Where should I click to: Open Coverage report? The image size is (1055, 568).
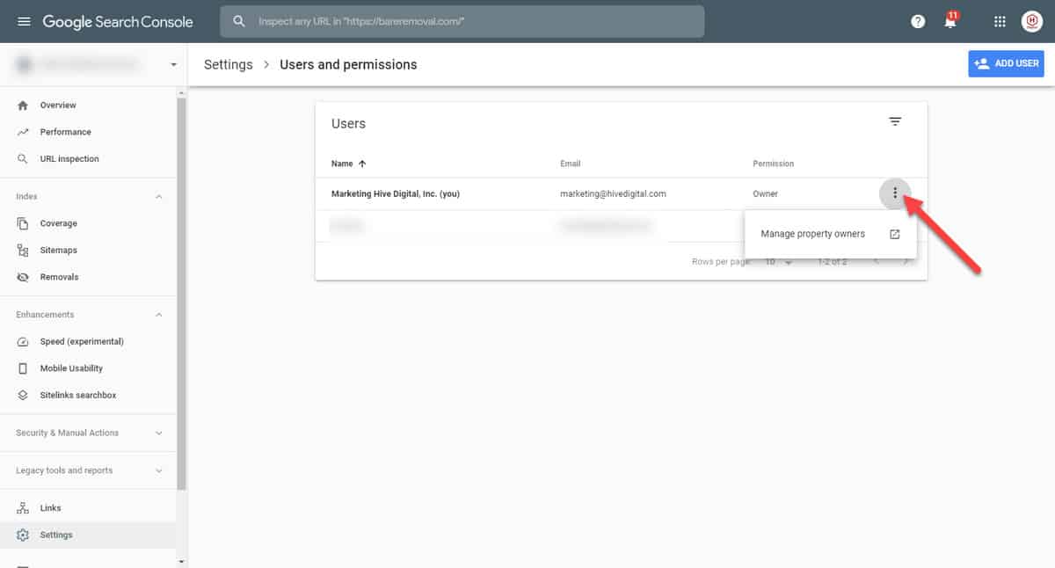(59, 223)
